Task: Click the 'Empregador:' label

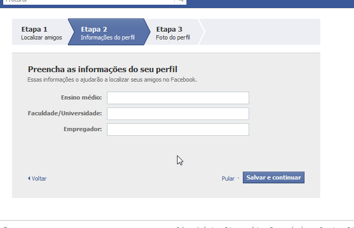Action: [x=83, y=130]
